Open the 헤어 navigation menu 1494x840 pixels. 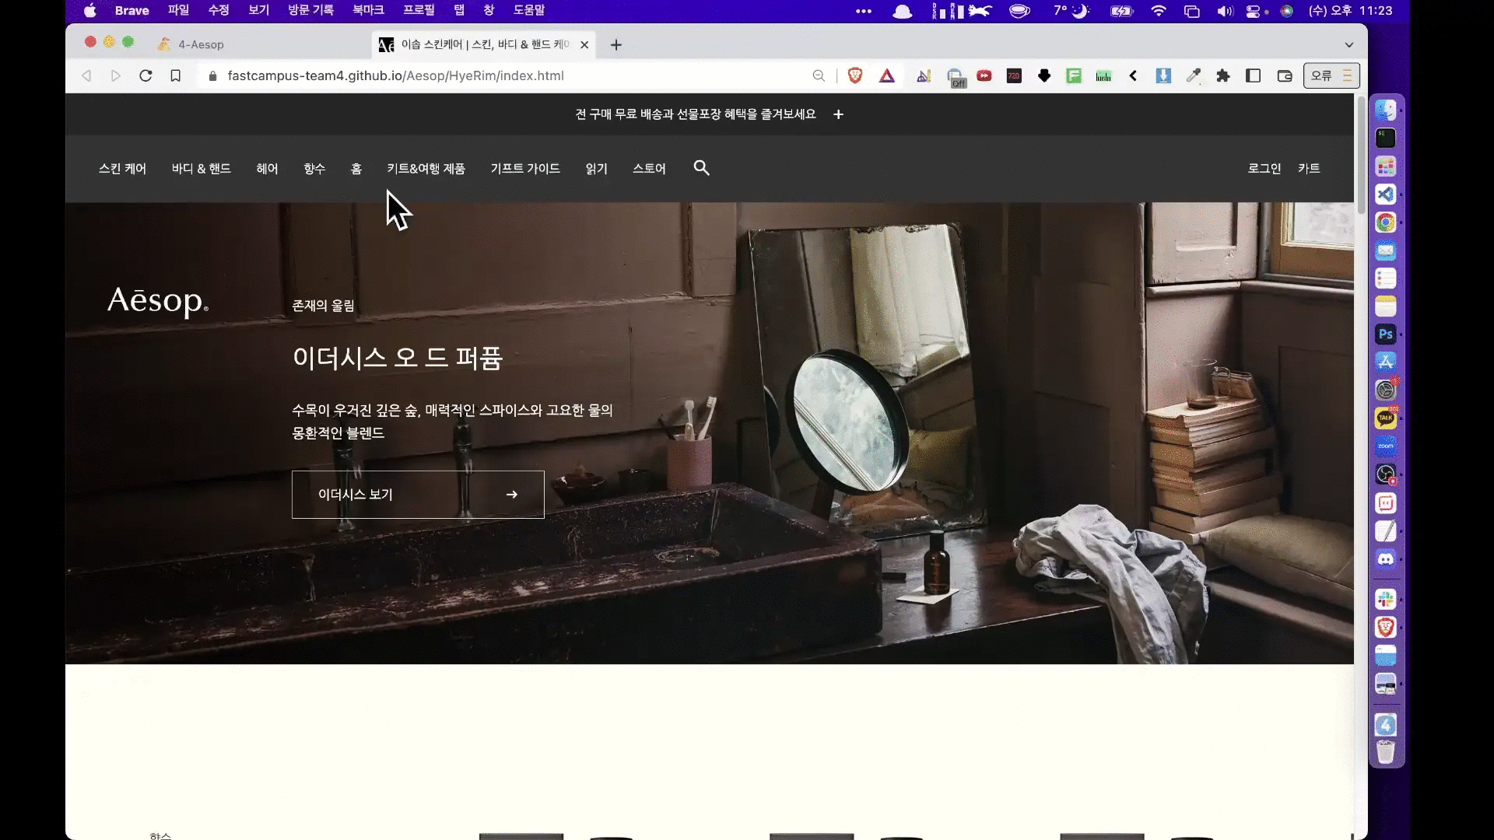267,169
